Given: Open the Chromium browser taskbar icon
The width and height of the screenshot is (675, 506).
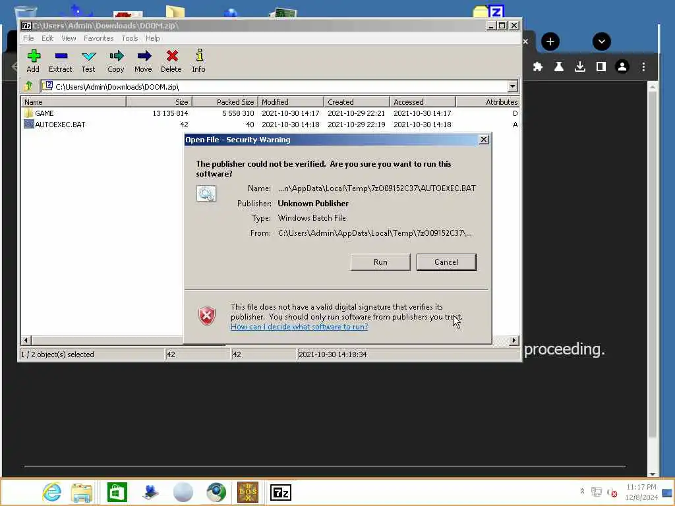Looking at the screenshot, I should click(x=216, y=492).
